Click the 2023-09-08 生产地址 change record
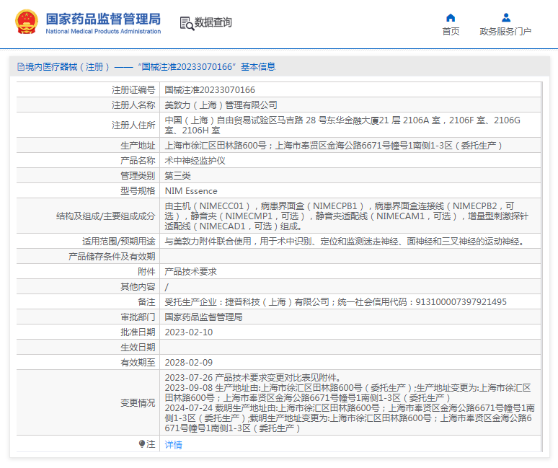The image size is (558, 468). pyautogui.click(x=347, y=393)
